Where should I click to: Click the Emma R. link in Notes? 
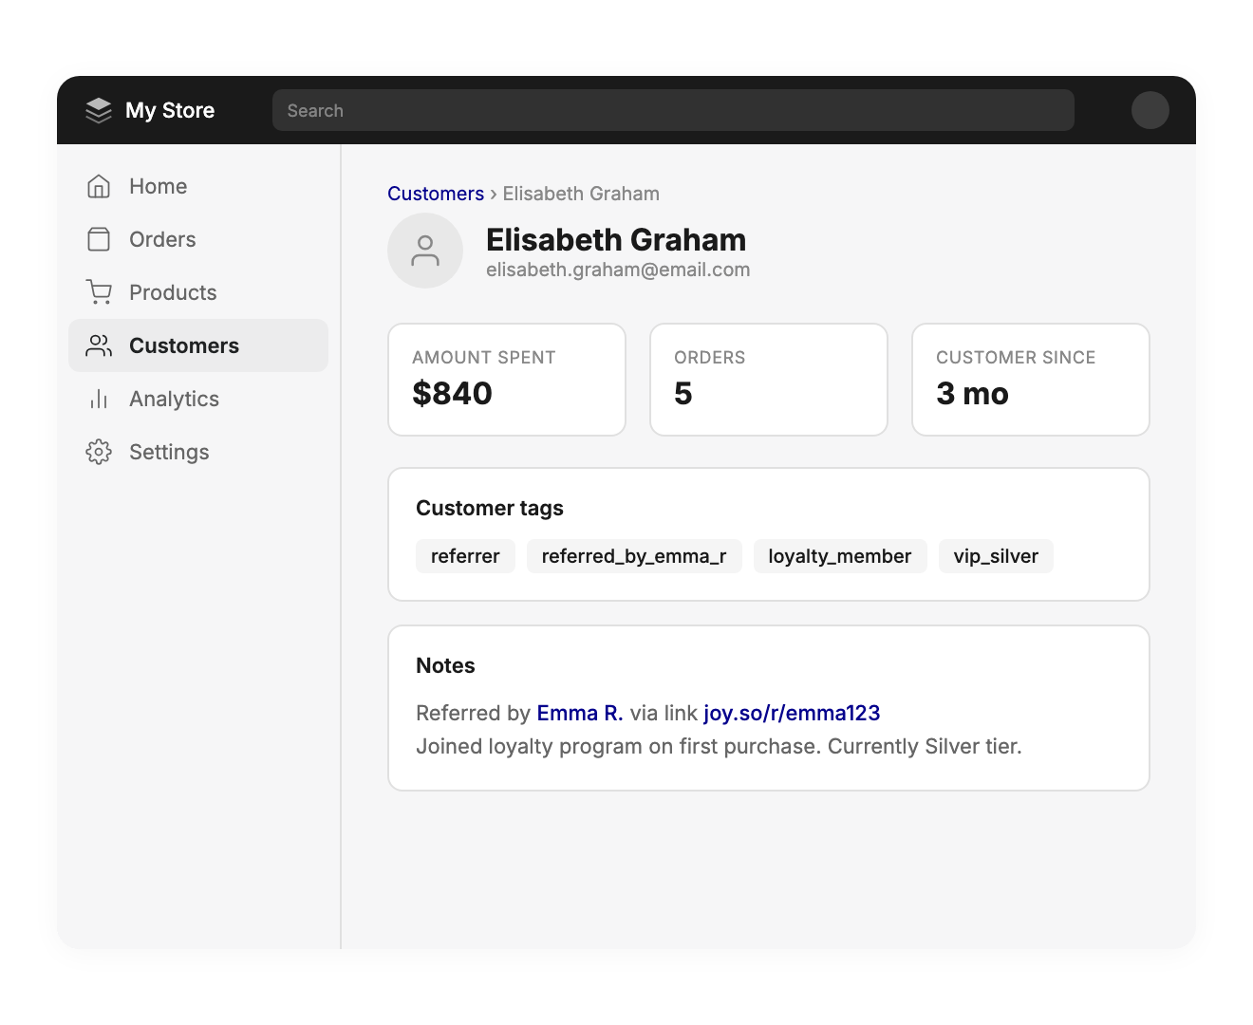pyautogui.click(x=579, y=712)
